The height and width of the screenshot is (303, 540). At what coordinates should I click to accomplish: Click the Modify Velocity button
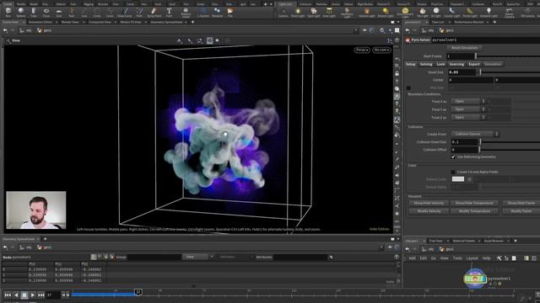429,211
